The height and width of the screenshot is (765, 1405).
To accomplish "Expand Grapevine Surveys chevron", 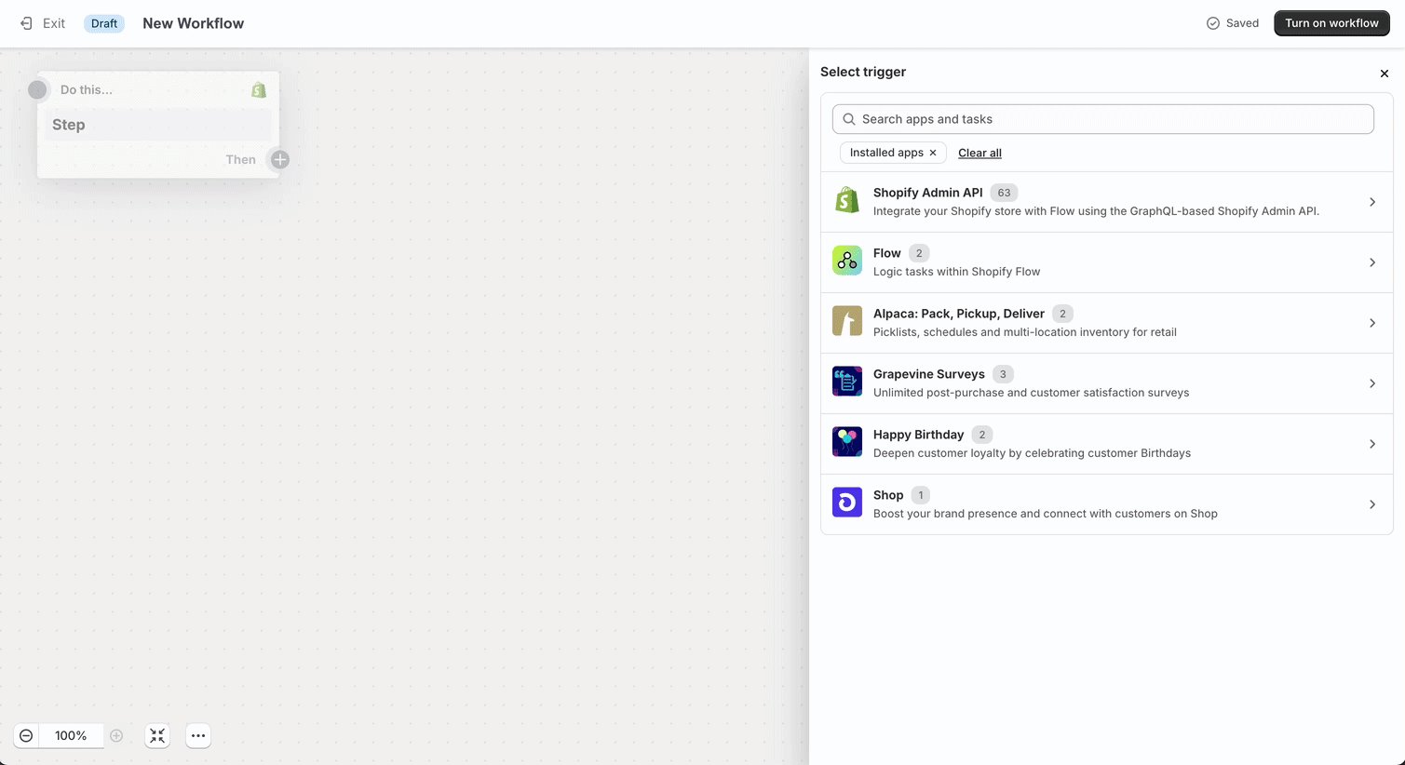I will 1372,383.
